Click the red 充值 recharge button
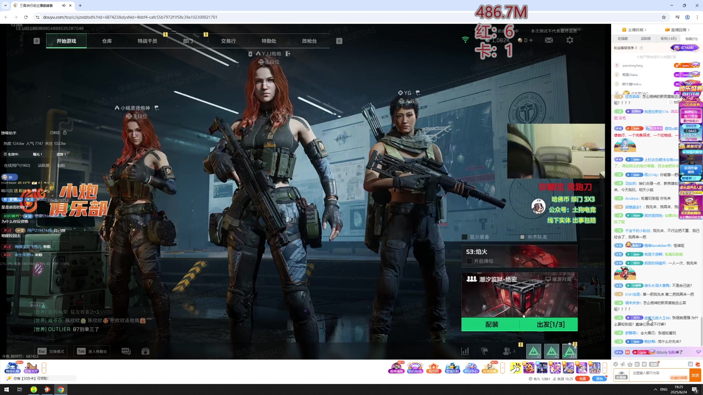The height and width of the screenshot is (395, 703). (583, 379)
